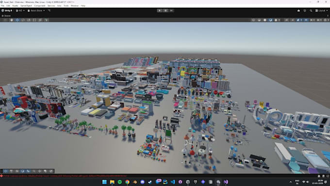Select the Scale tool
The width and height of the screenshot is (330, 186).
click(29, 20)
